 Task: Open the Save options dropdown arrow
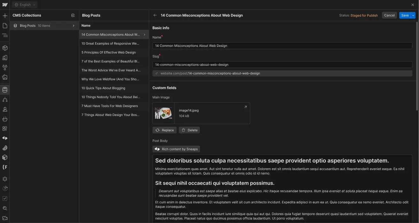click(414, 15)
